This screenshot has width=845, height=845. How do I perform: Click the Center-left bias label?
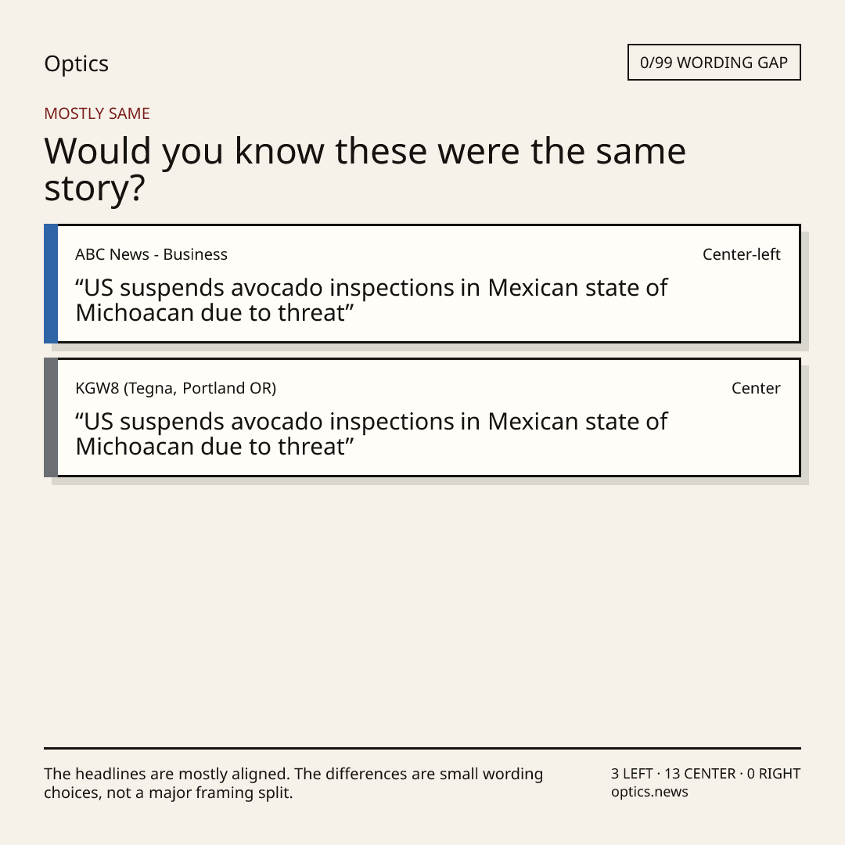[x=741, y=254]
